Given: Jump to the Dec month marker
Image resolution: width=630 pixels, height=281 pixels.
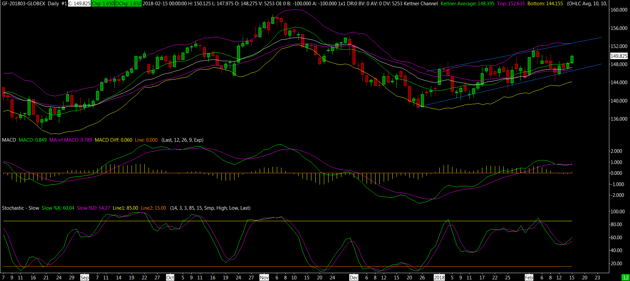Looking at the screenshot, I should [354, 278].
